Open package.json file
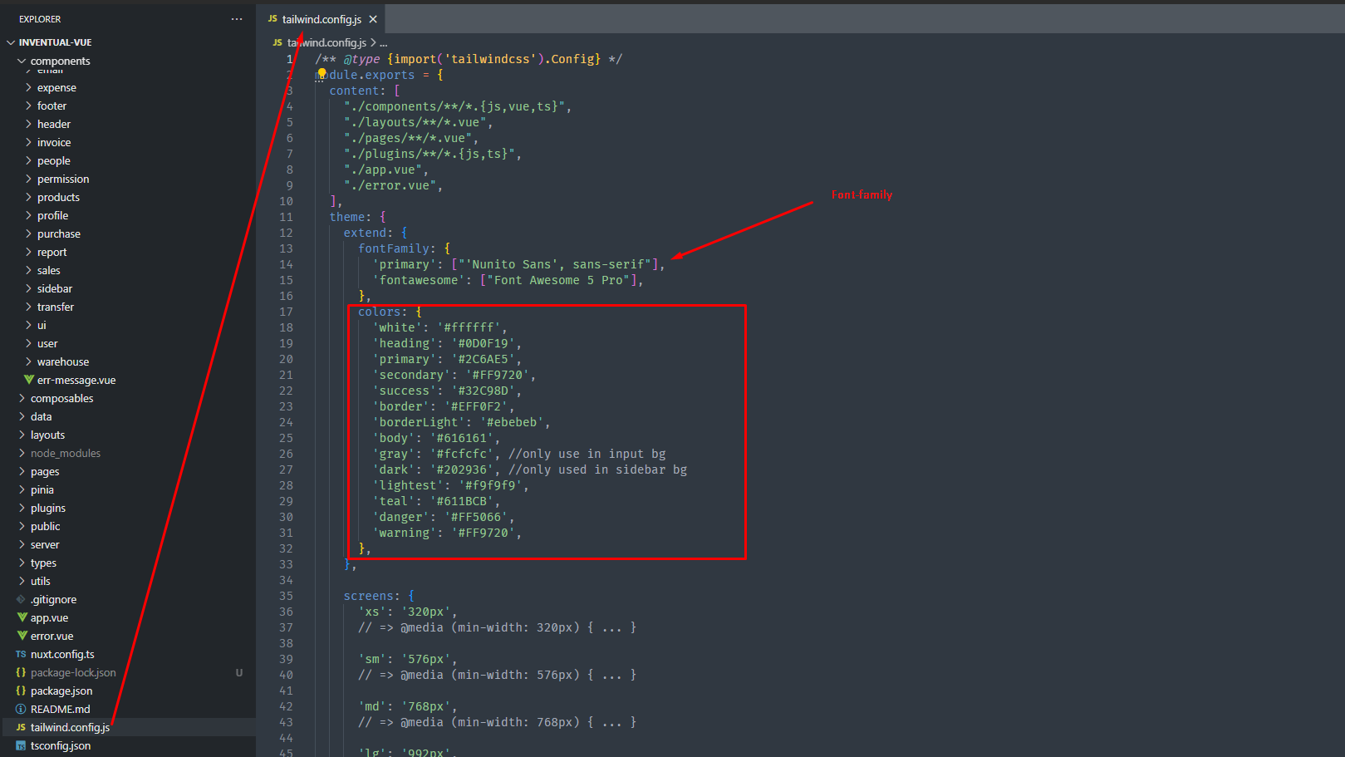 coord(61,691)
